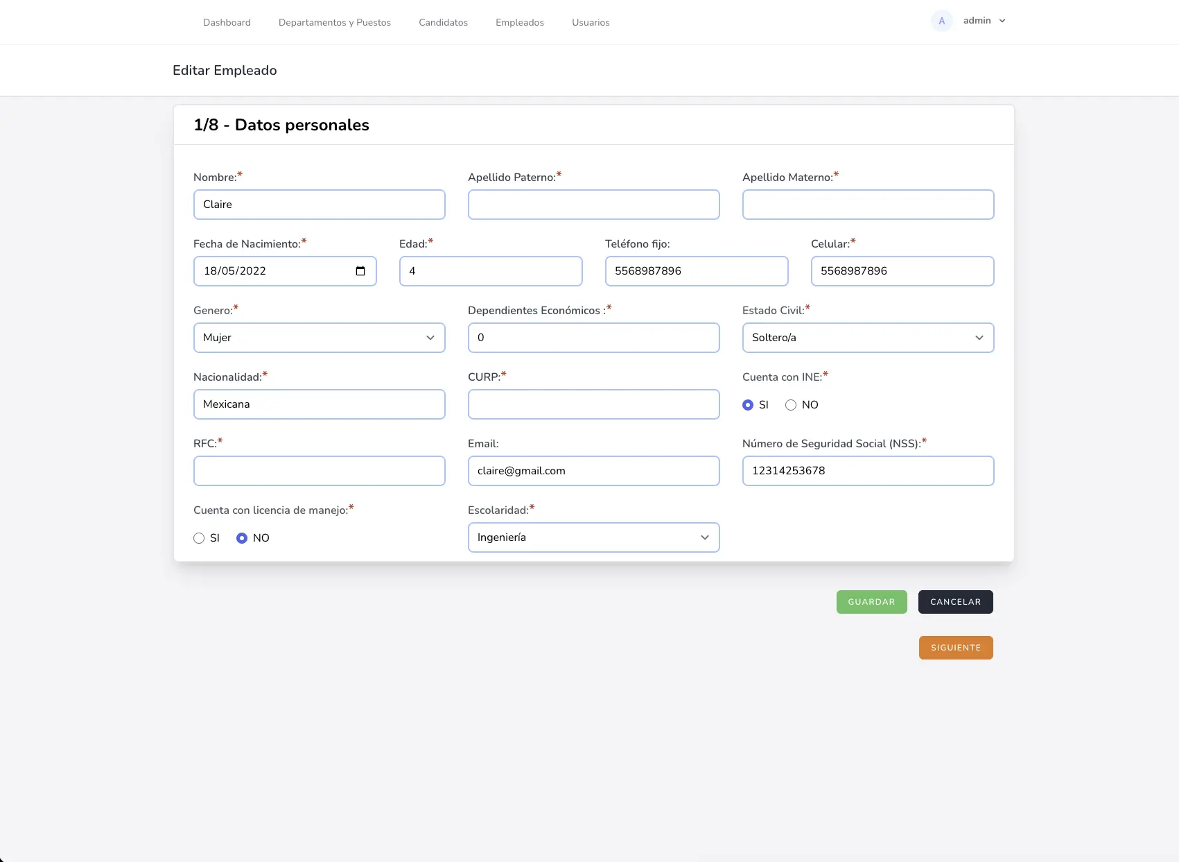The width and height of the screenshot is (1179, 862).
Task: Click the Fecha de Nacimiento date field
Action: pos(285,271)
